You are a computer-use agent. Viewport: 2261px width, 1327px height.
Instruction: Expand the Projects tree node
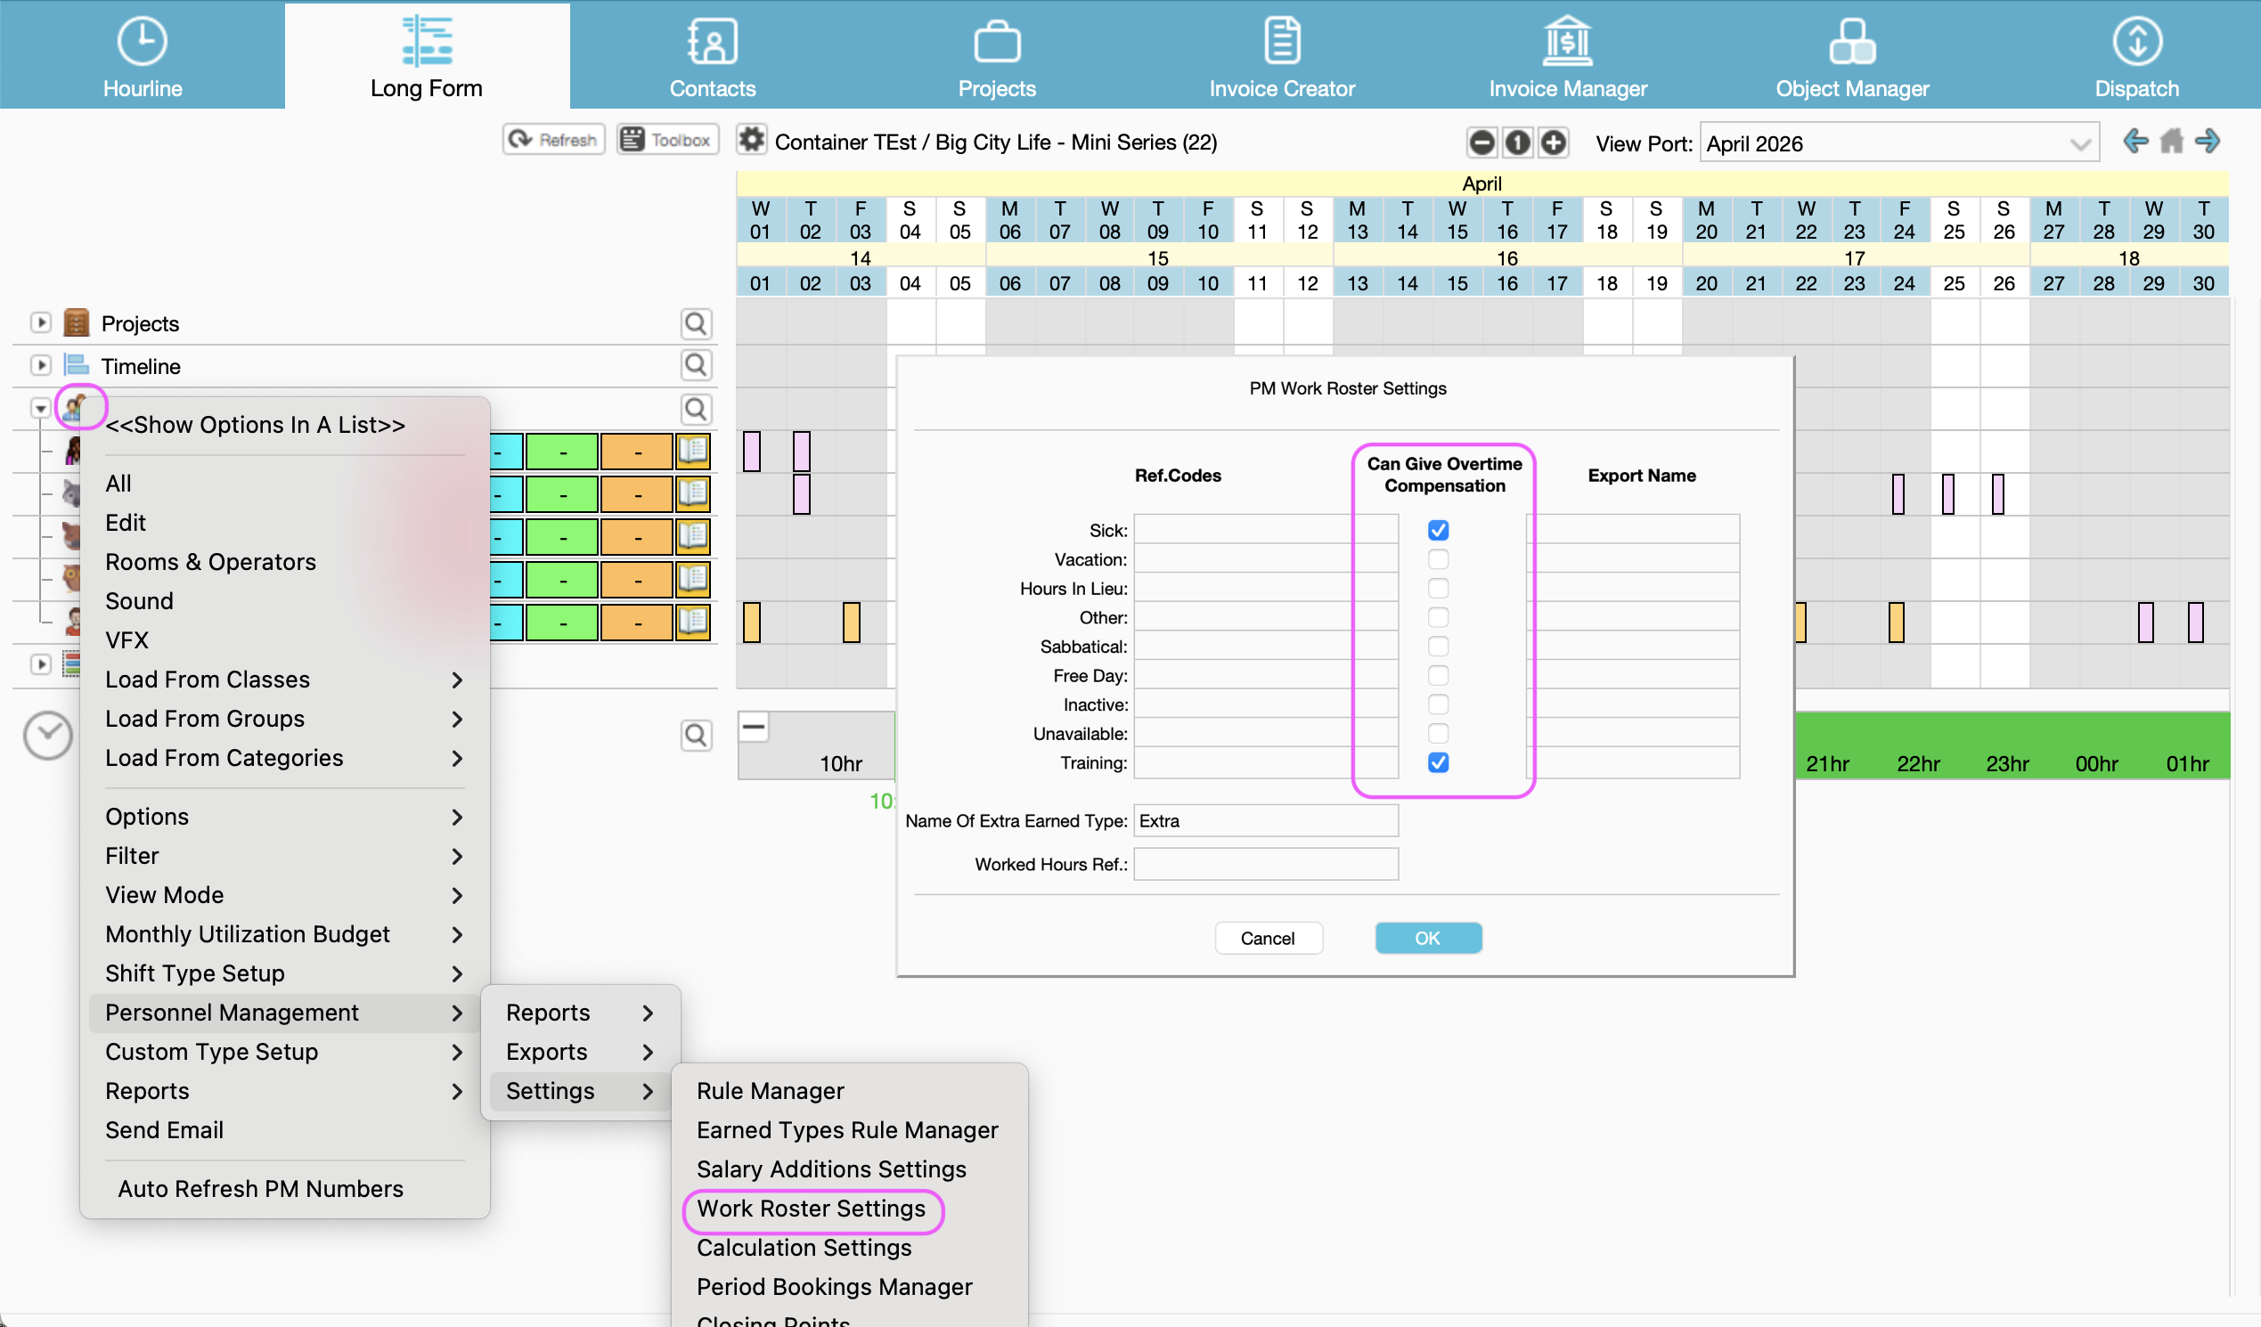tap(40, 322)
